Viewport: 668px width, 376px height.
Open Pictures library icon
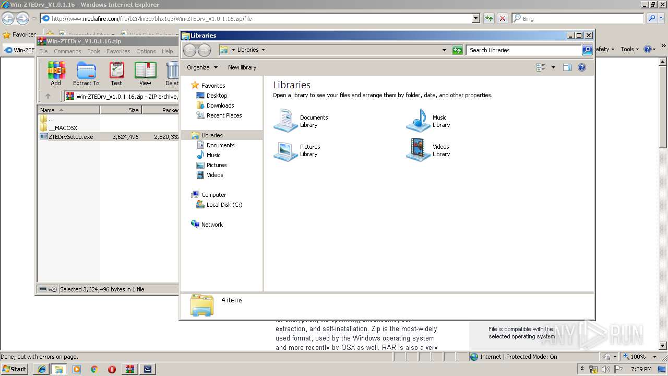[x=285, y=150]
